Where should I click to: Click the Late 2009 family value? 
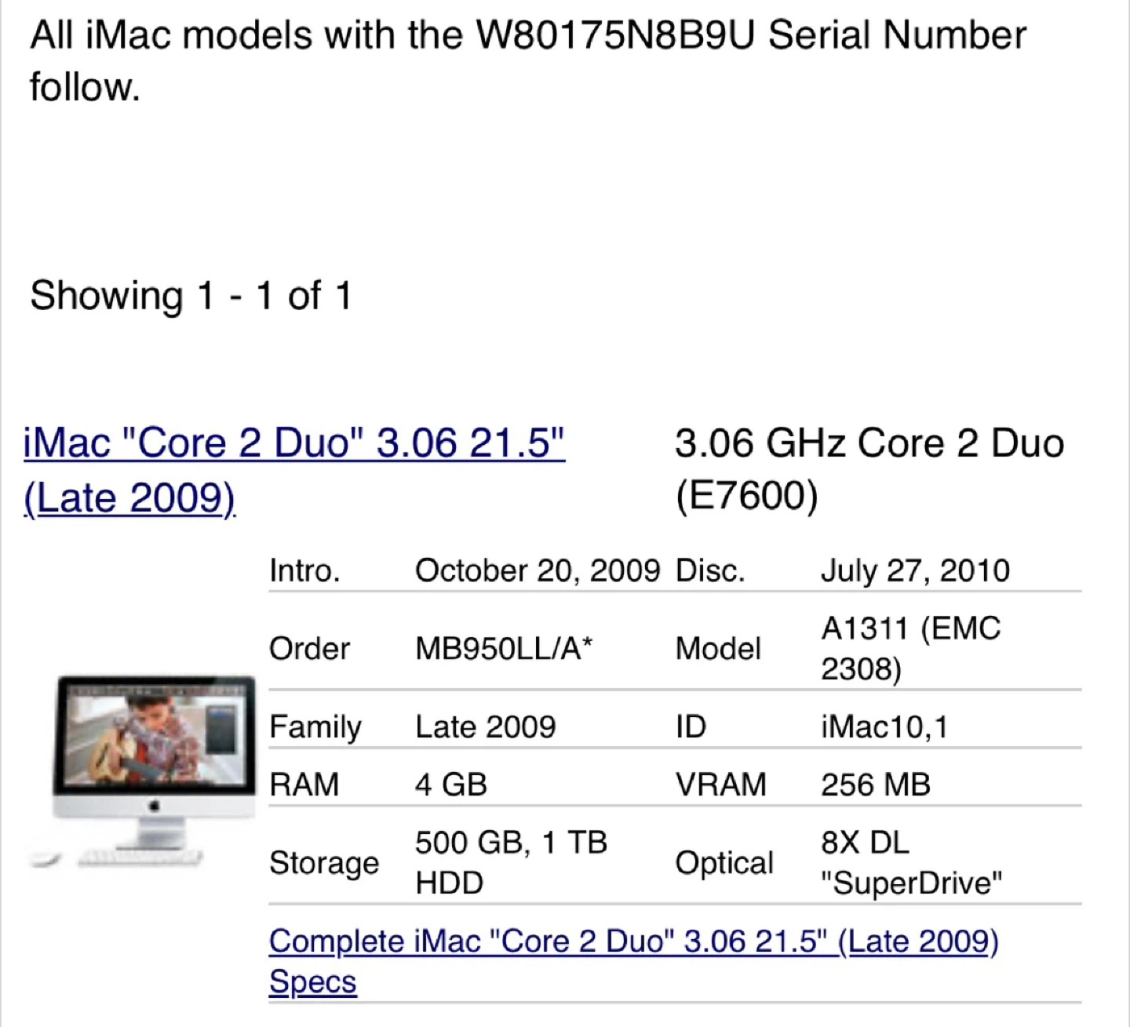point(485,727)
